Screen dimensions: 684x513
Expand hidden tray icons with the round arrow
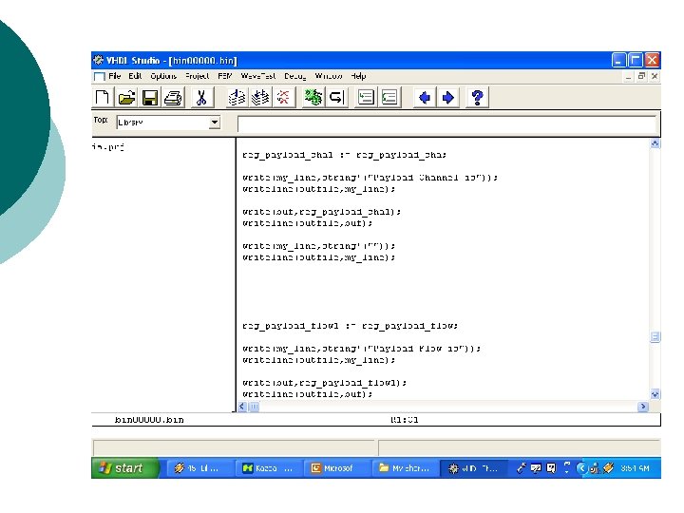(581, 468)
